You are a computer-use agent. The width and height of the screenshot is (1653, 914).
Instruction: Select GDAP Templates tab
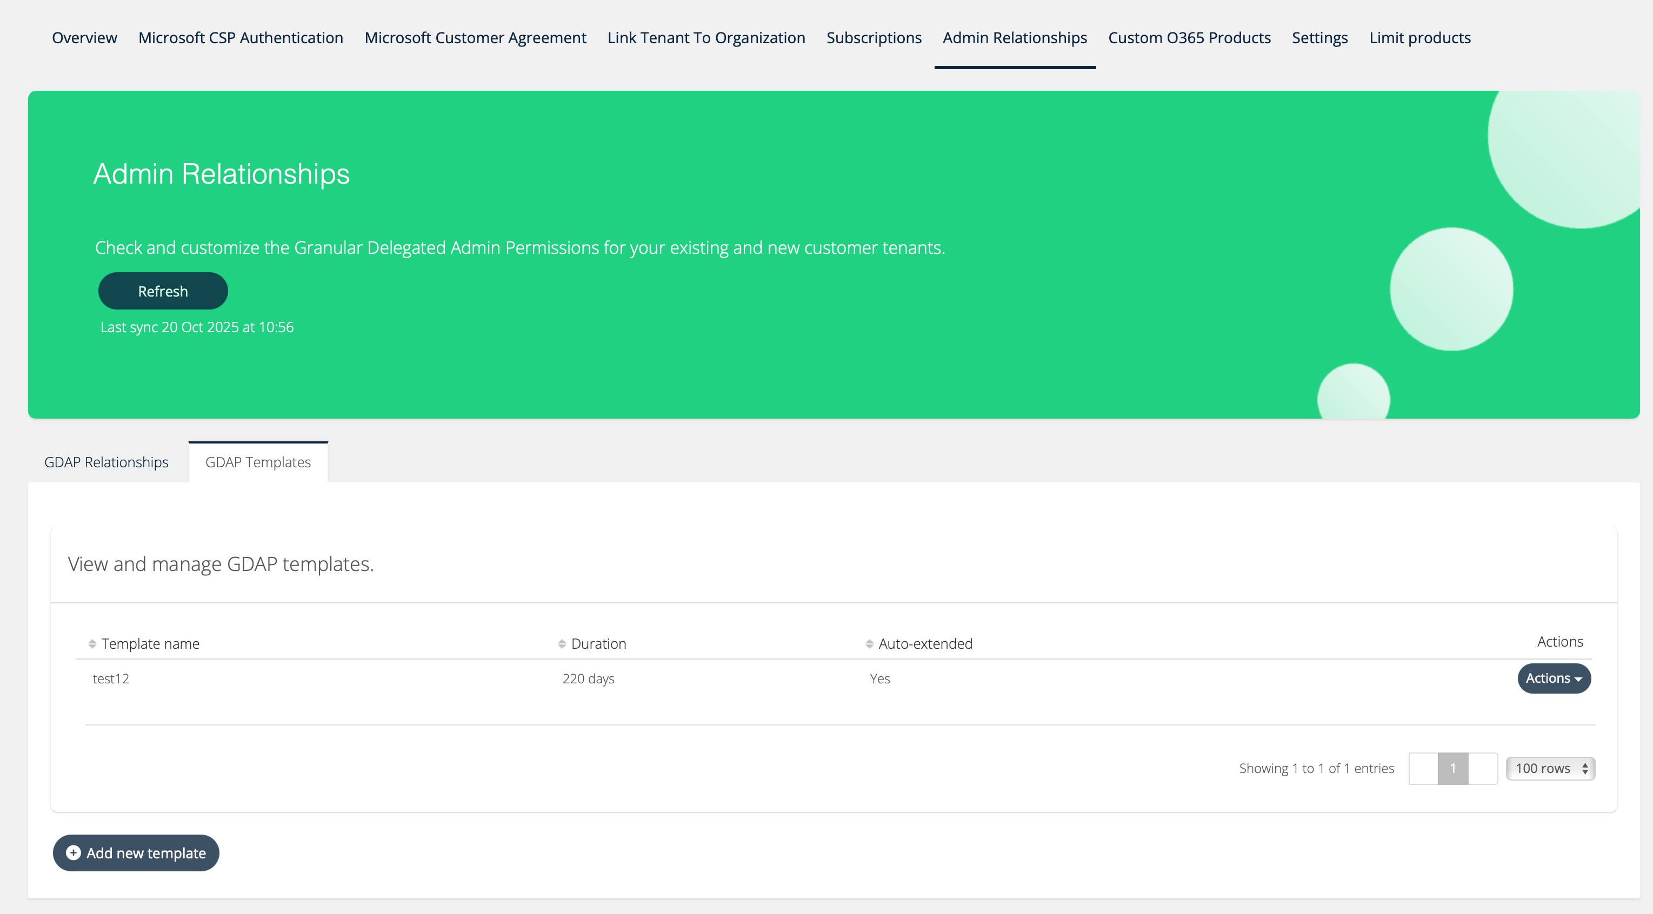pyautogui.click(x=258, y=462)
